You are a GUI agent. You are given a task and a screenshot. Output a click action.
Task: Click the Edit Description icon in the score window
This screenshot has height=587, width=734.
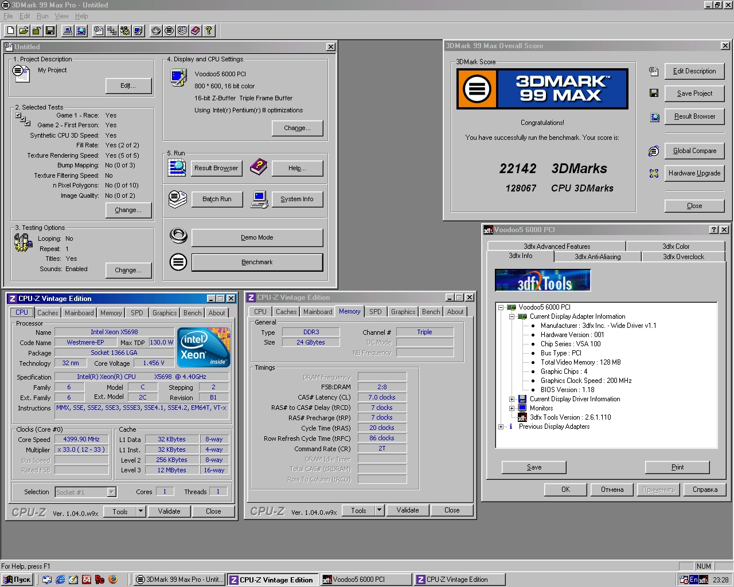tap(654, 71)
